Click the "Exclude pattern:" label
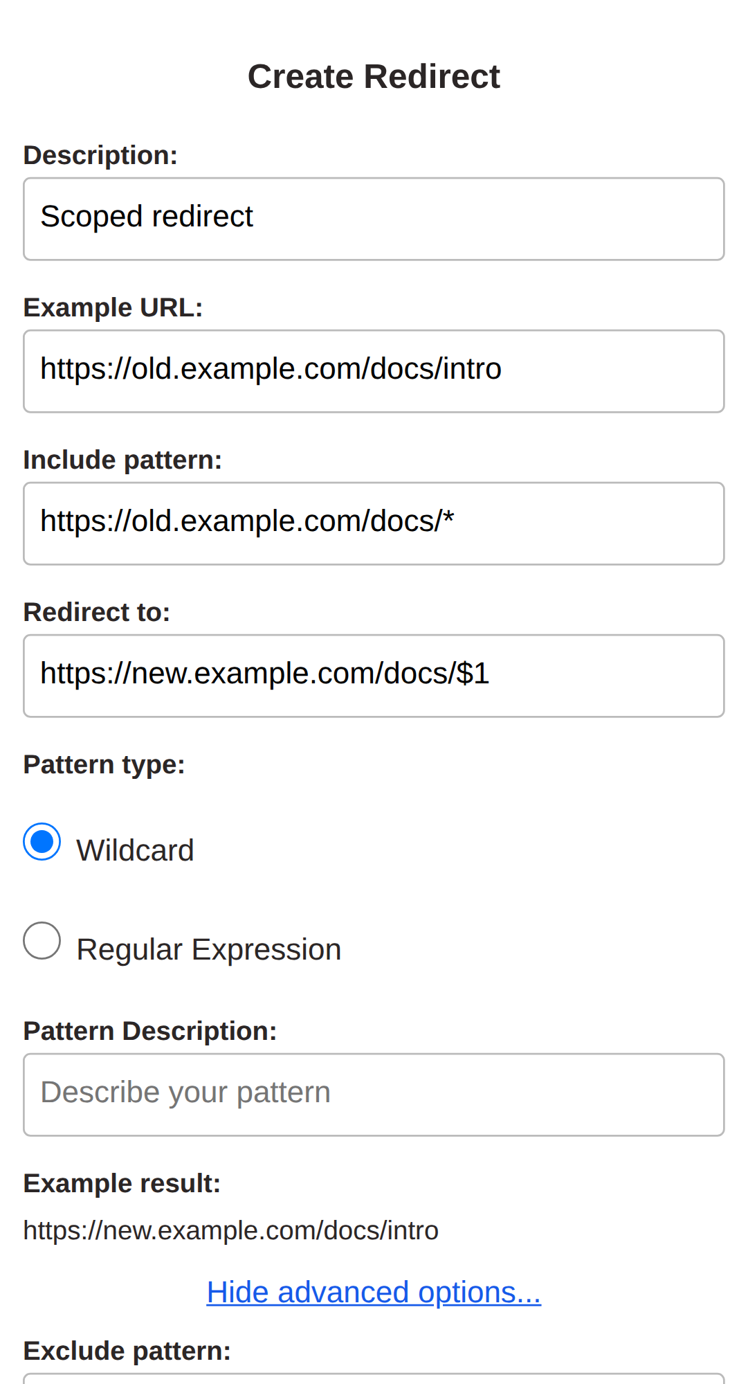 127,1351
